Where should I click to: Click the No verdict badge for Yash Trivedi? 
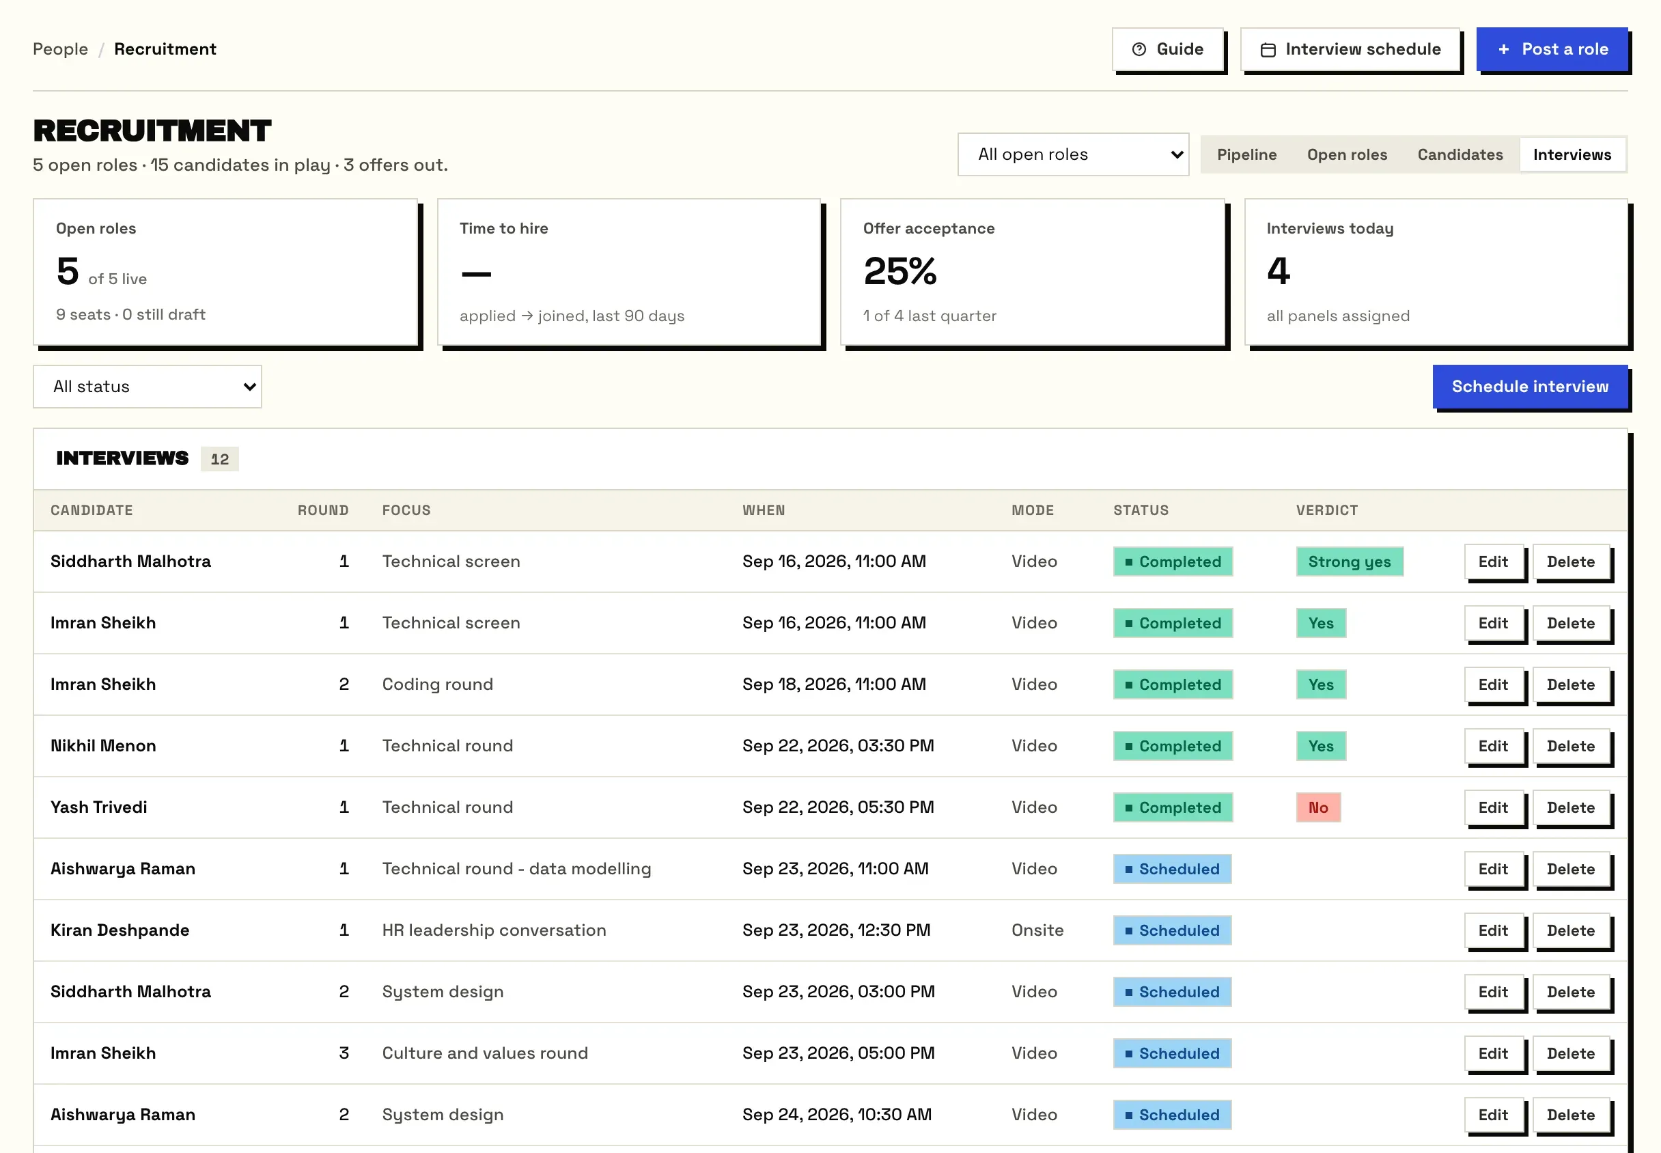pyautogui.click(x=1318, y=807)
